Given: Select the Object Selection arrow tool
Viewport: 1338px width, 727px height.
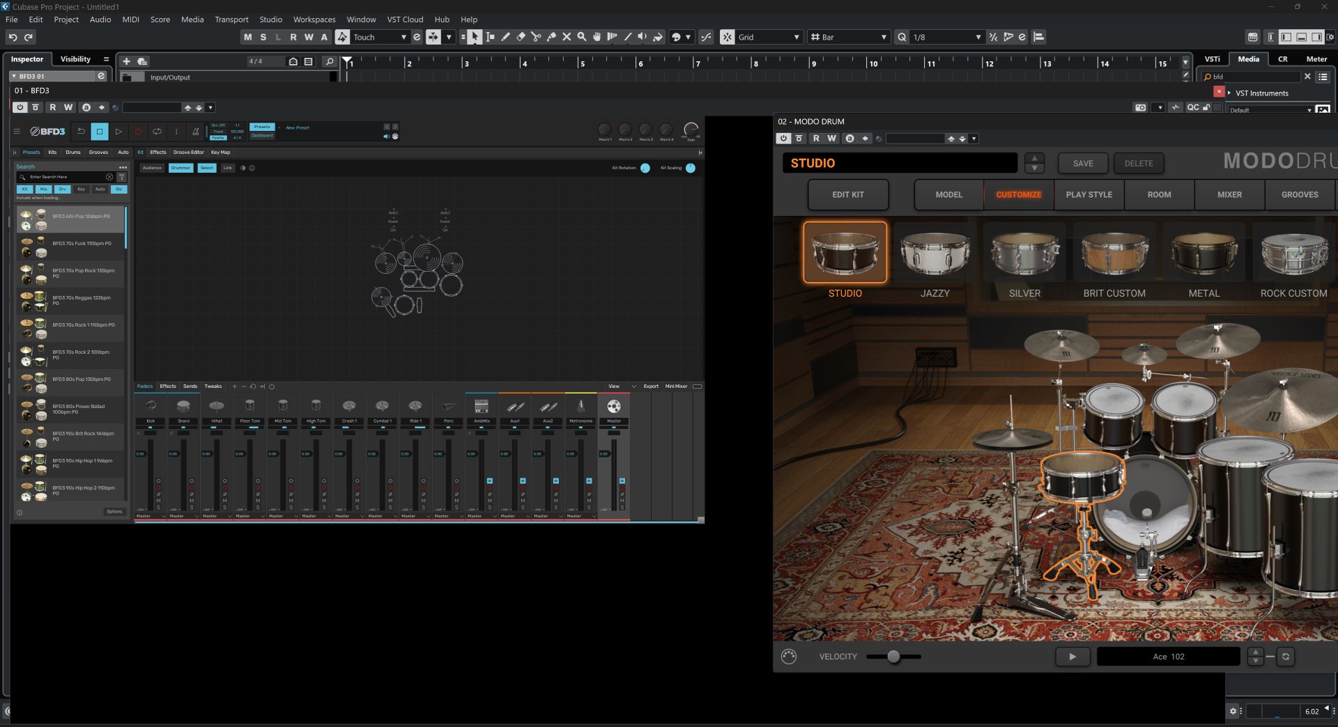Looking at the screenshot, I should 474,37.
